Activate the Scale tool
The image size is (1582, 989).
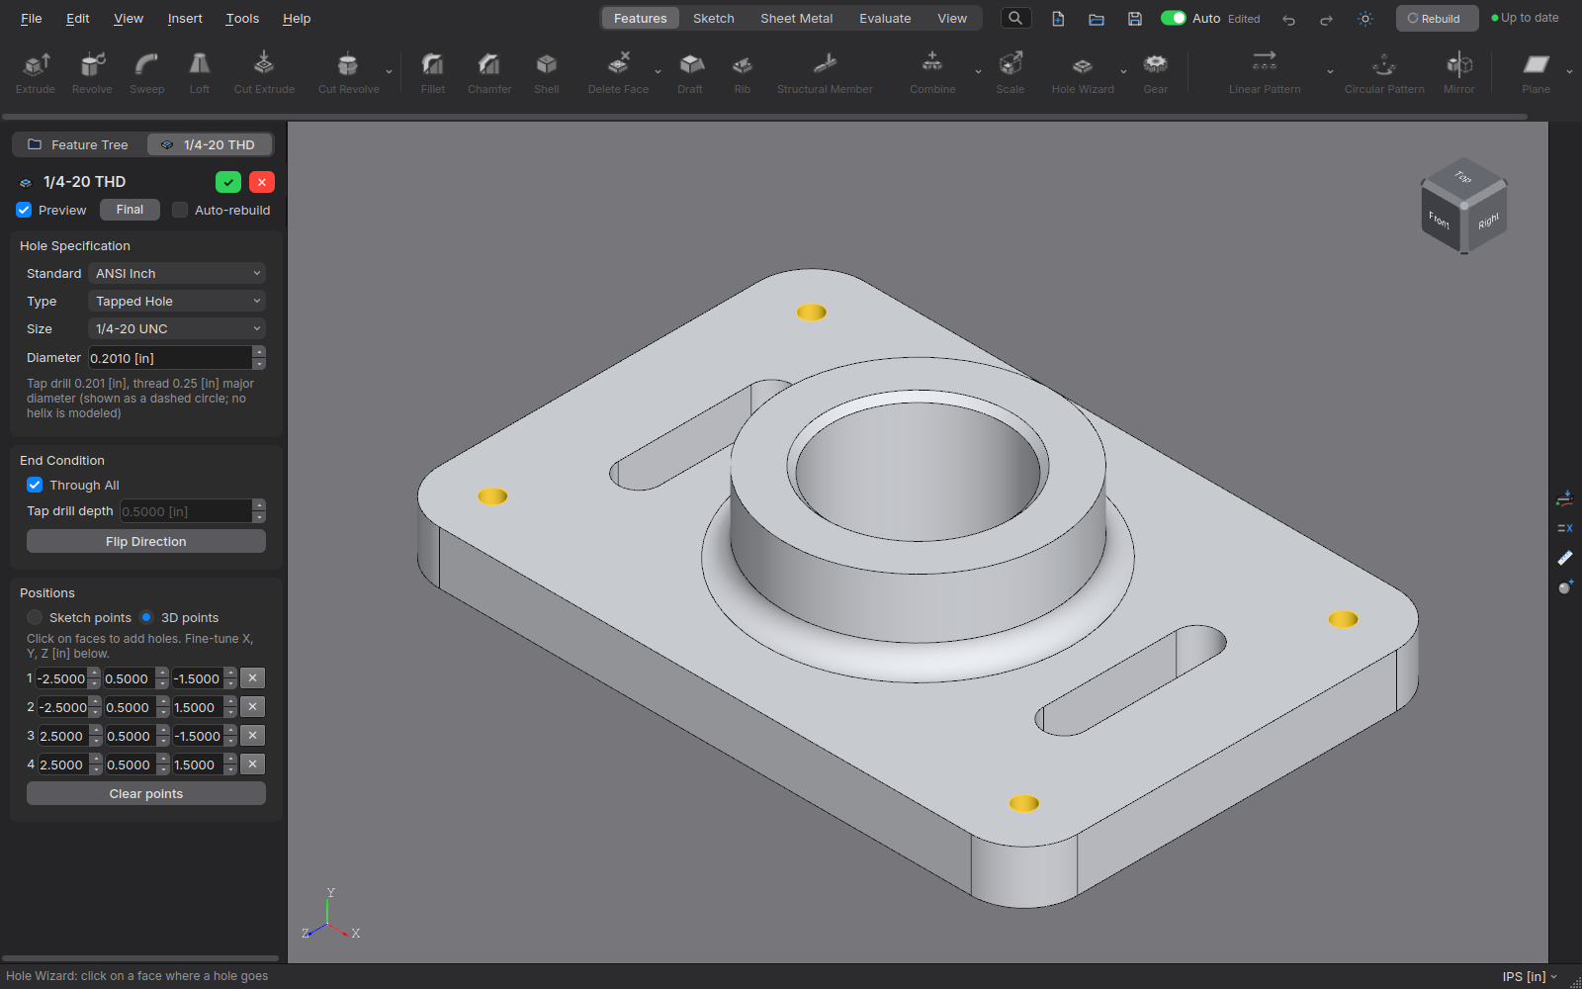pos(1011,73)
